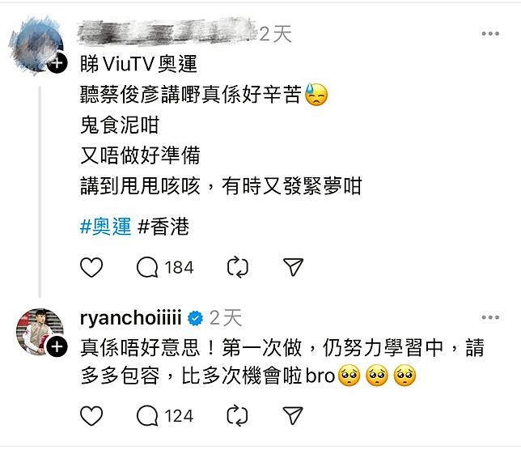Viewport: 521px width, 450px height.
Task: Click the reply text from ryanchoiiiii
Action: coord(282,362)
